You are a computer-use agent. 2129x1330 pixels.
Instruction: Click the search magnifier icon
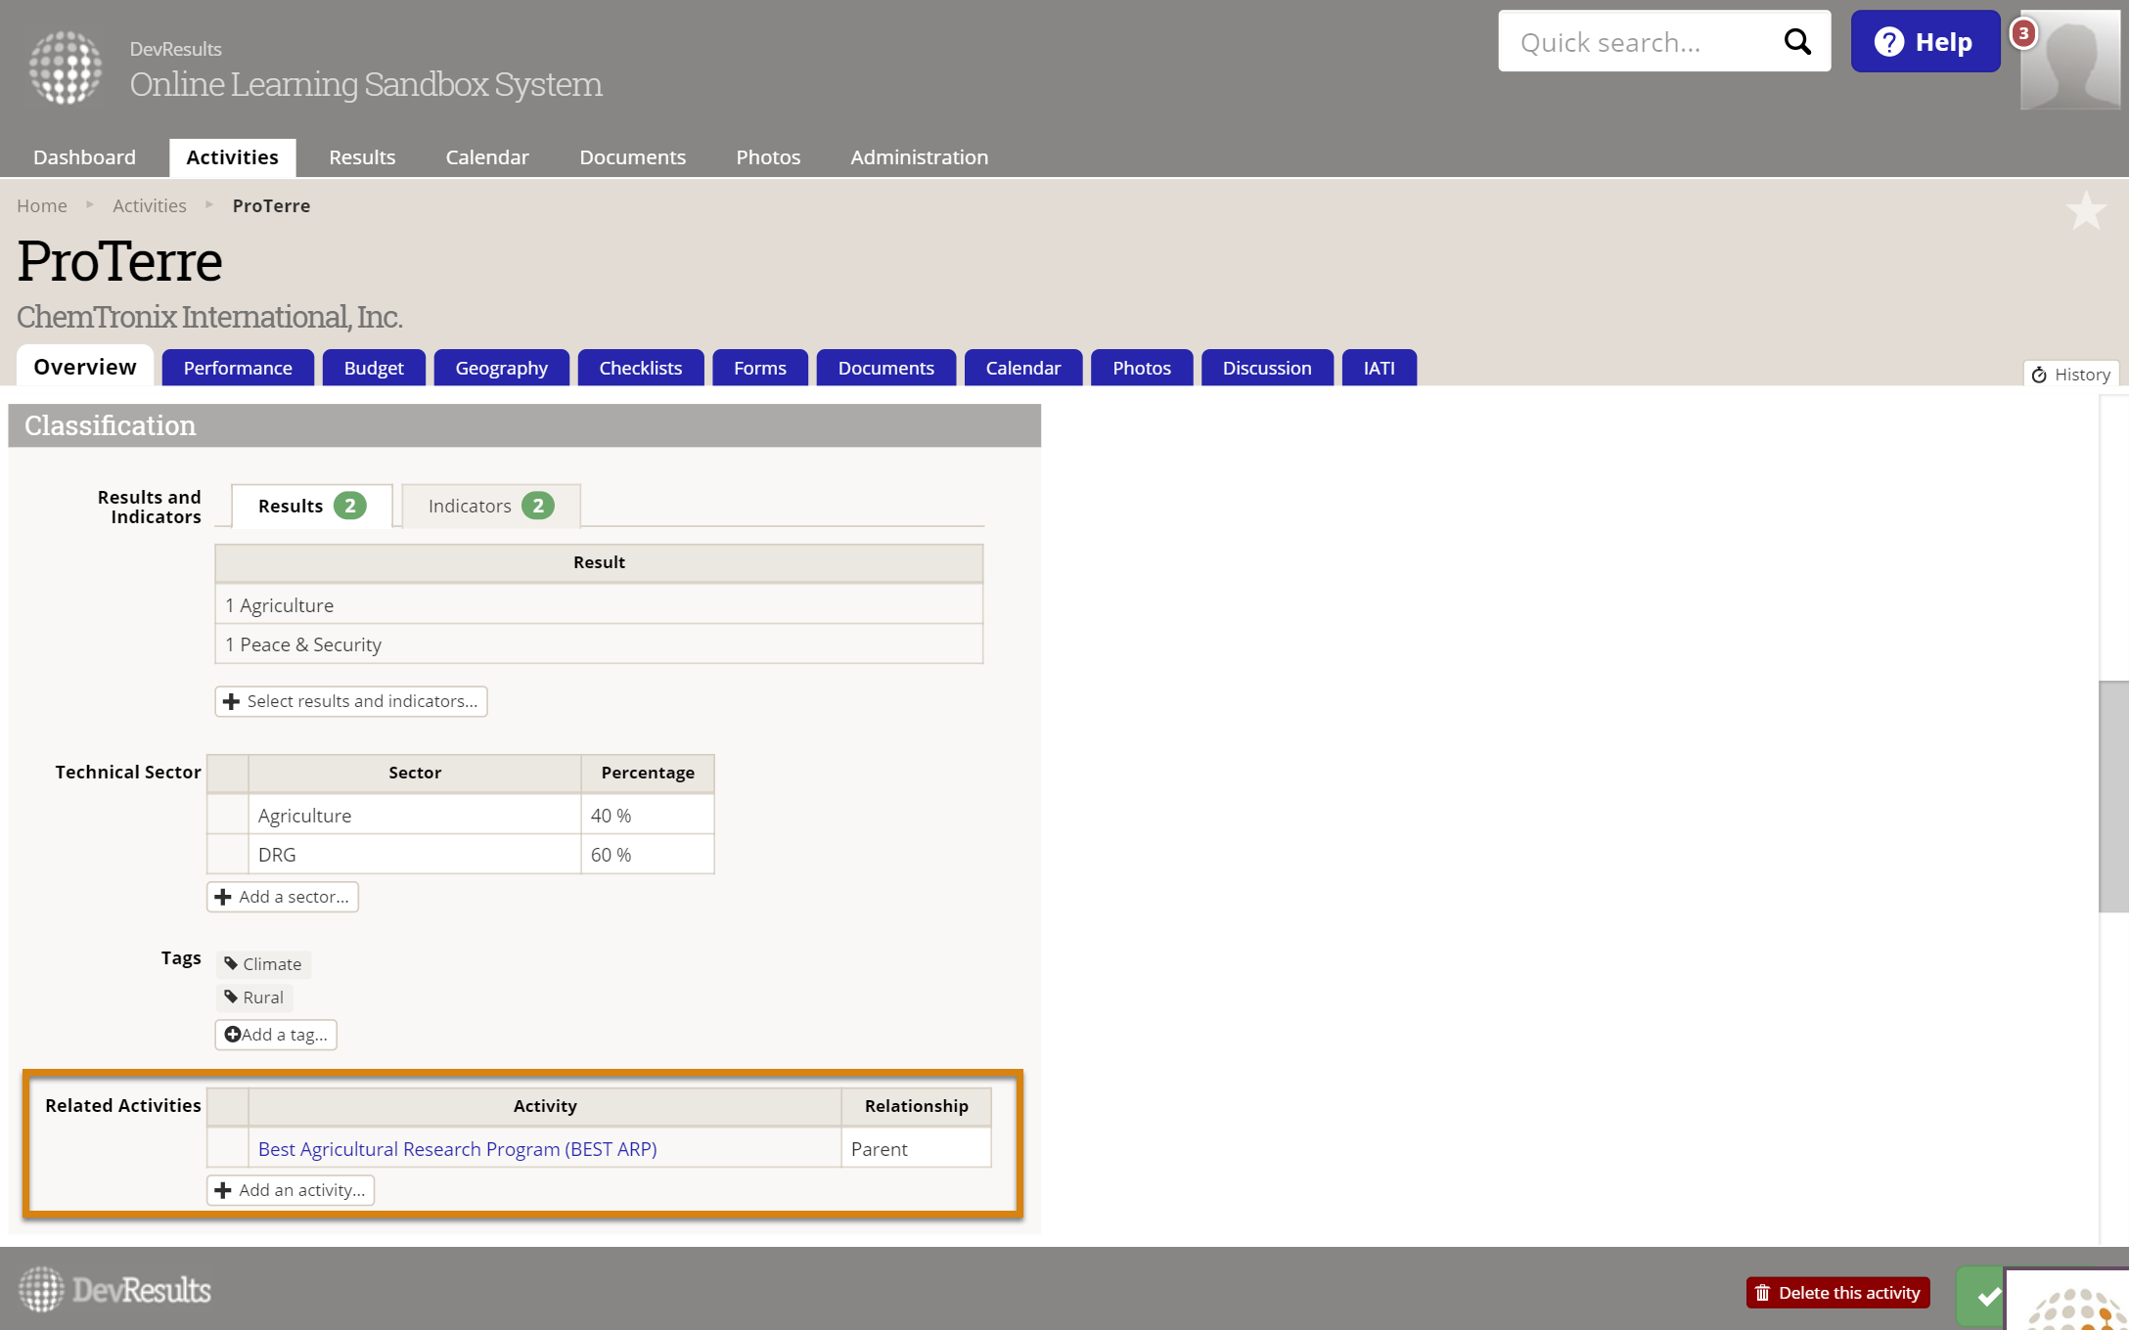[x=1797, y=41]
